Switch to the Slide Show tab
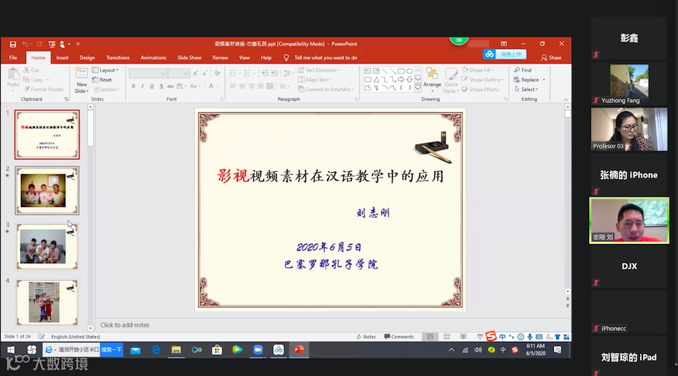 point(189,58)
